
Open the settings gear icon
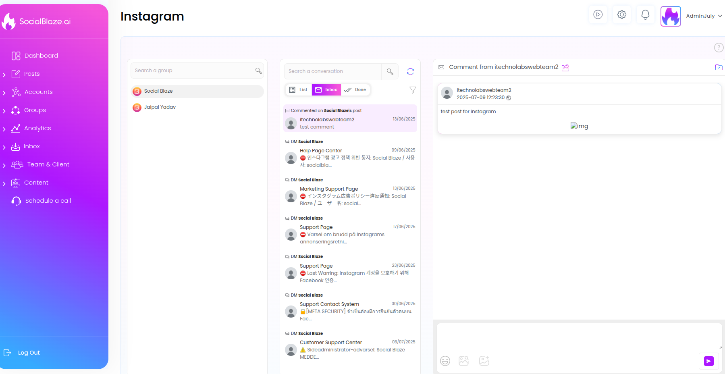[622, 15]
